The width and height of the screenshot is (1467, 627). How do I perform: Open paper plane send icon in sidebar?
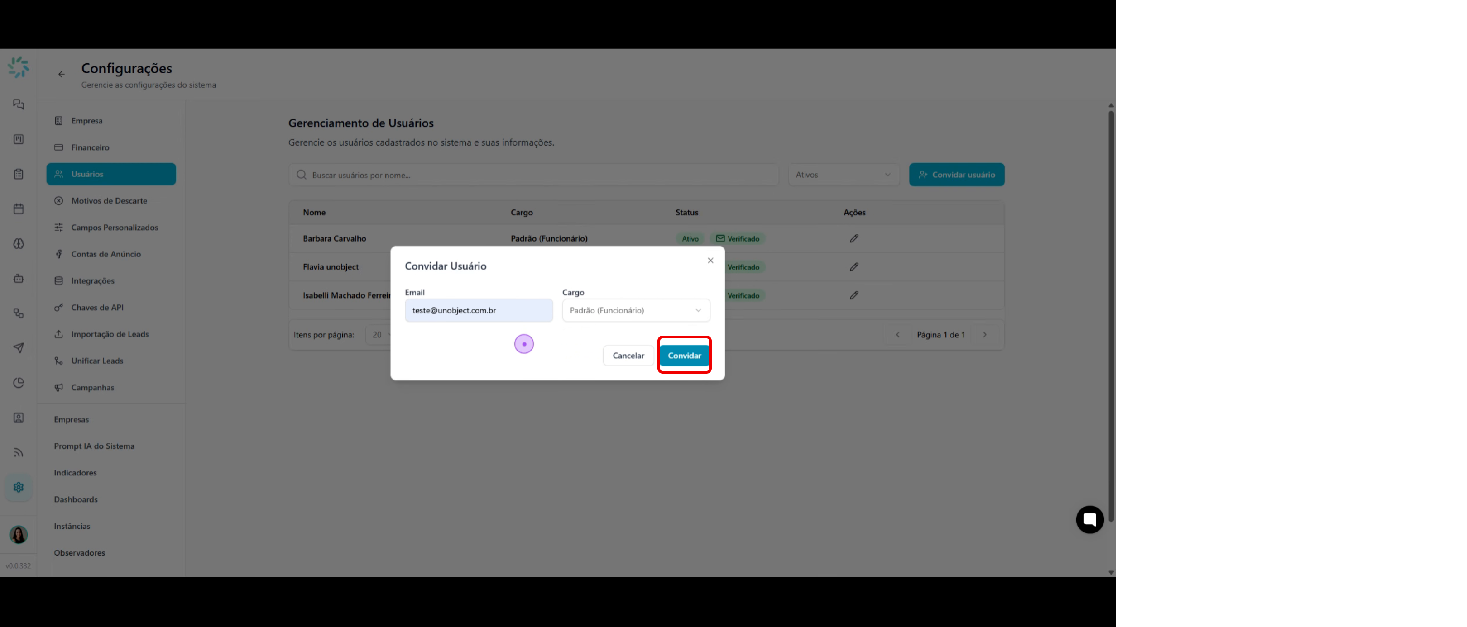[x=18, y=347]
